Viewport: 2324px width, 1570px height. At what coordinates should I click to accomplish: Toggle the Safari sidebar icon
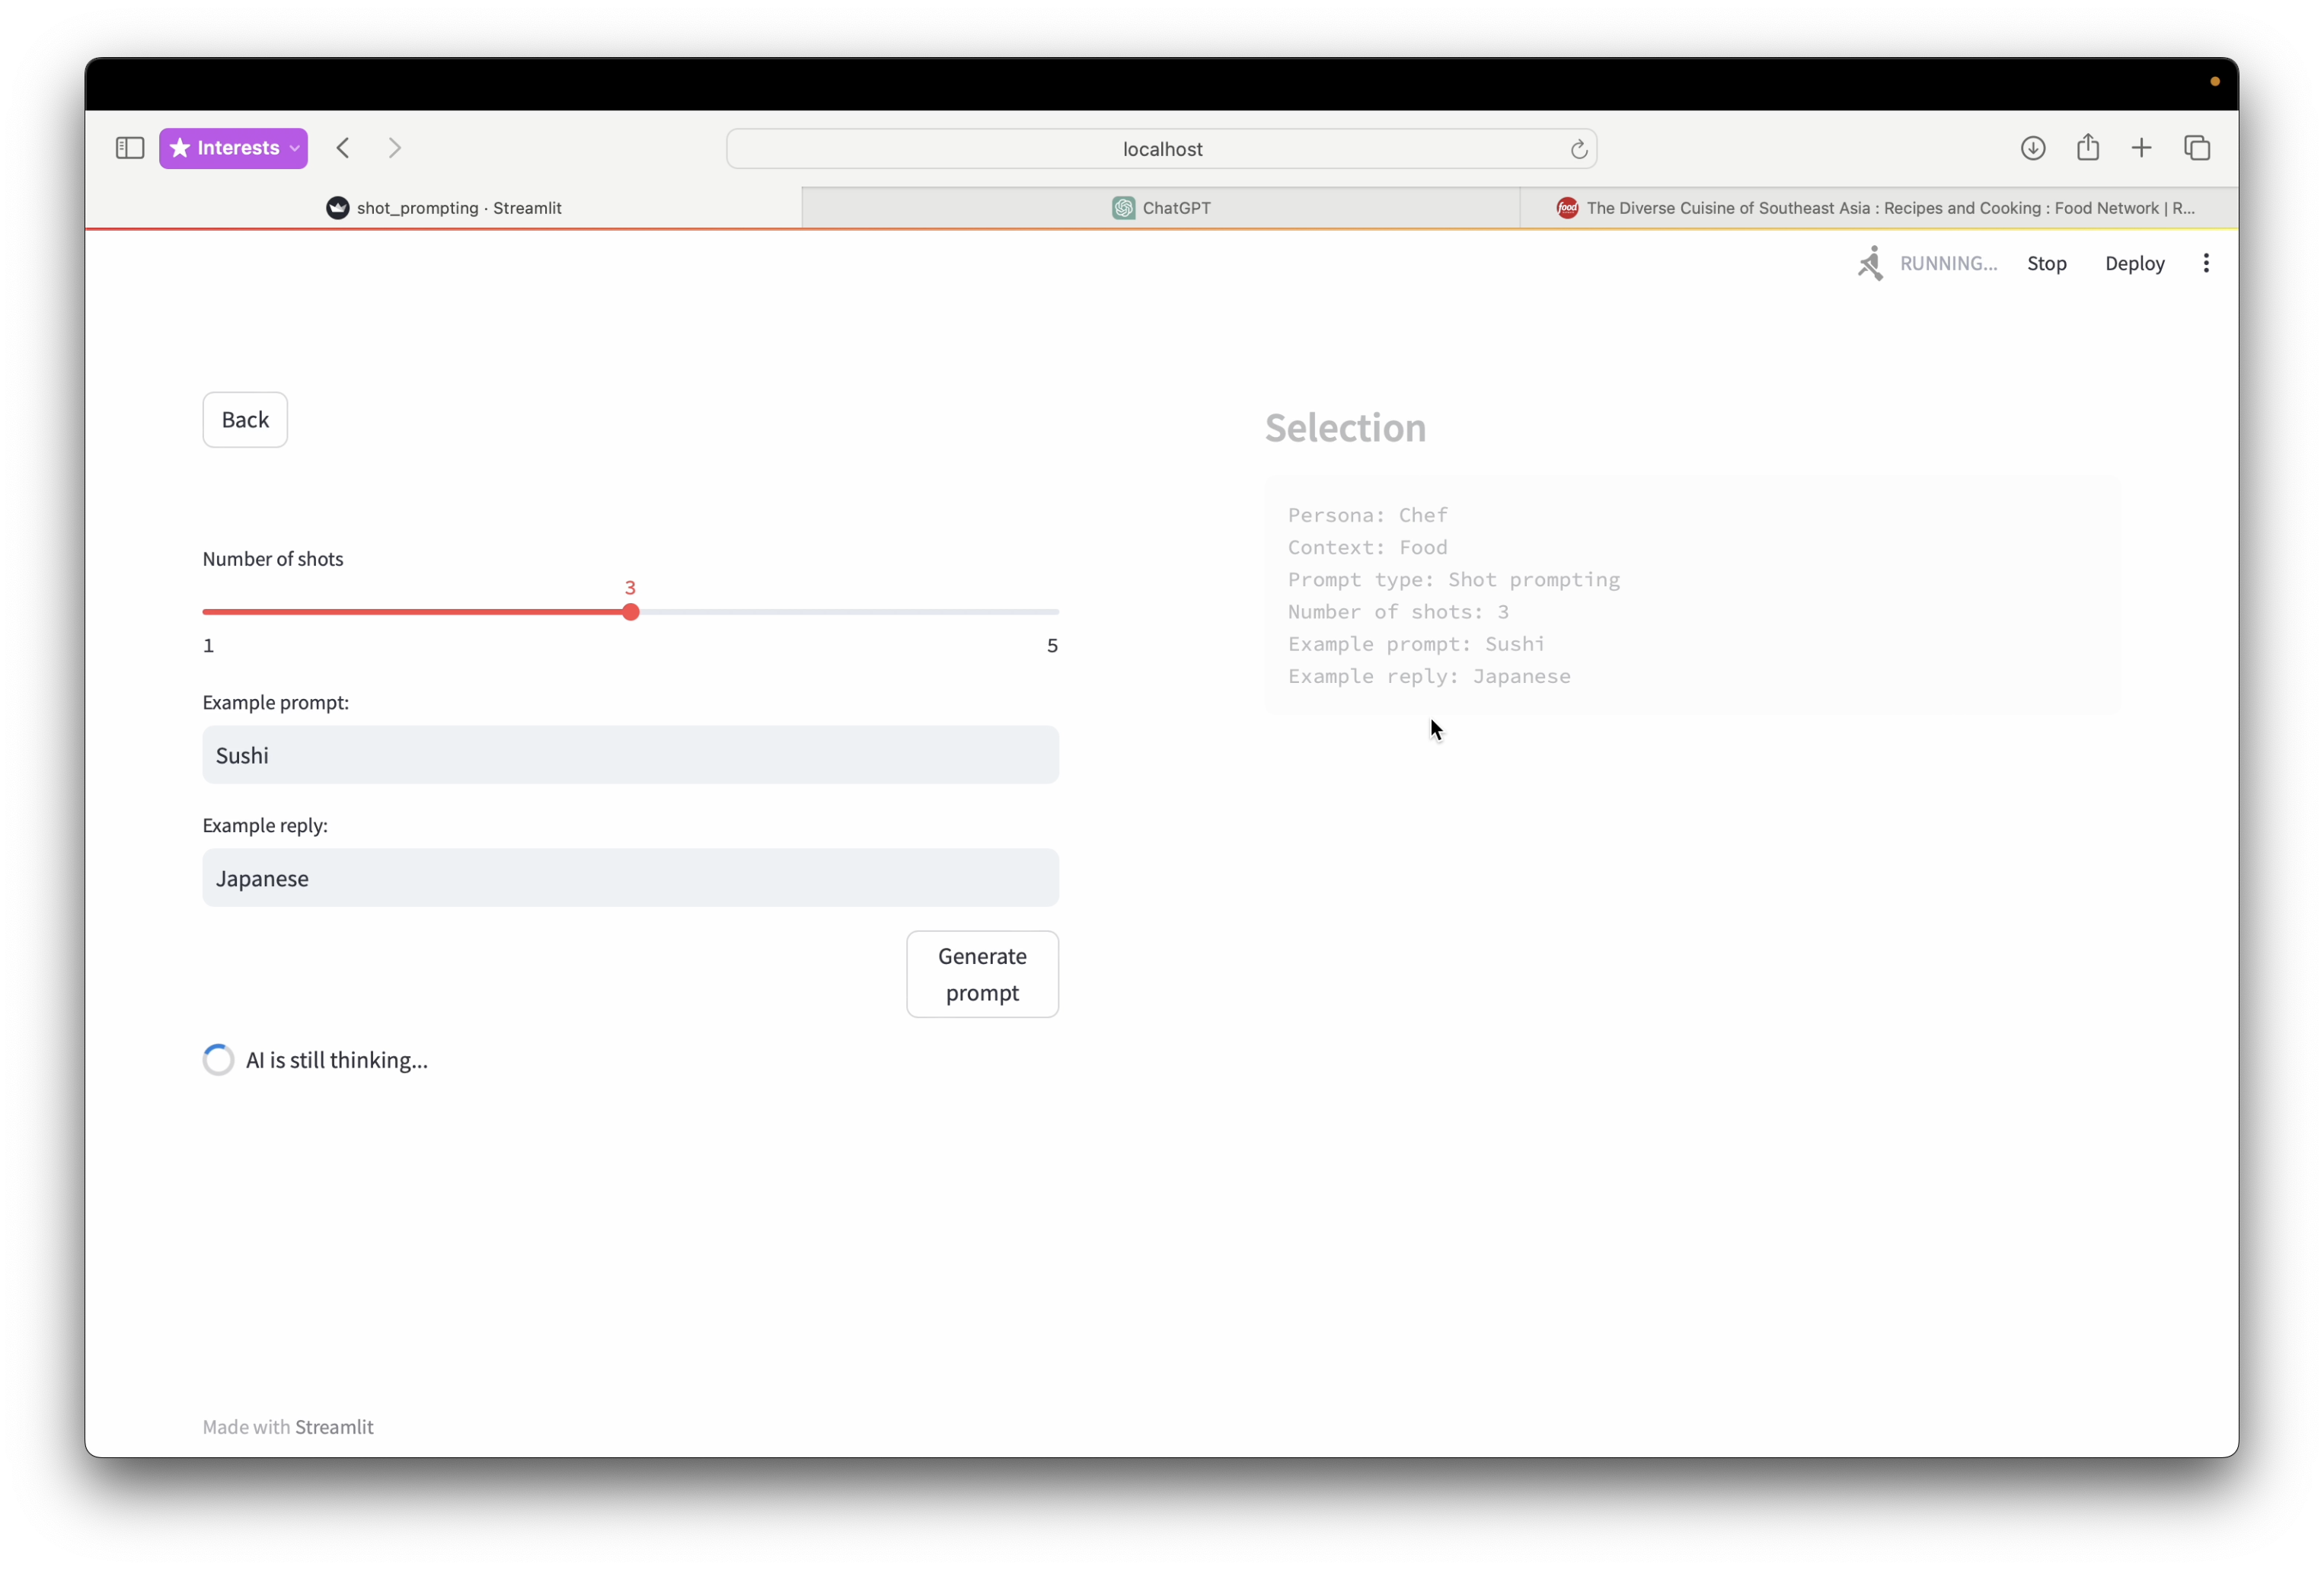130,148
